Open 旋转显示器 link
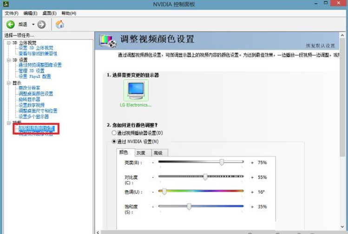This screenshot has width=348, height=234. [30, 99]
